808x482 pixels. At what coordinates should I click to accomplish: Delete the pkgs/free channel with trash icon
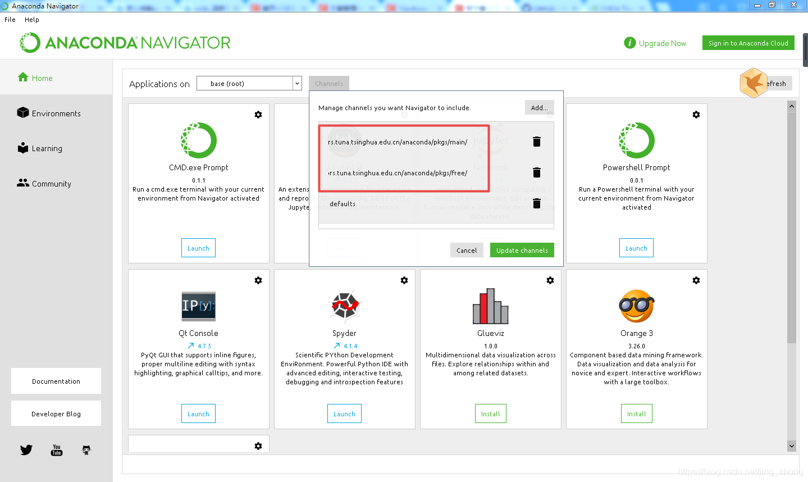pyautogui.click(x=537, y=172)
